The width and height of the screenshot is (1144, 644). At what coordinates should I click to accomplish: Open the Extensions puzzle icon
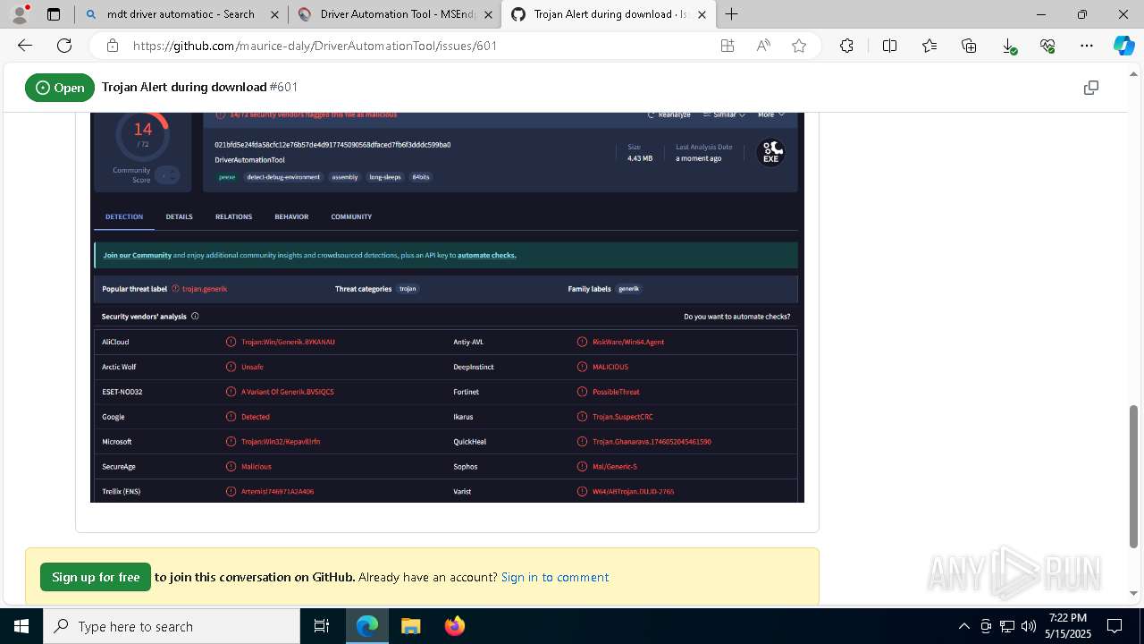(846, 46)
